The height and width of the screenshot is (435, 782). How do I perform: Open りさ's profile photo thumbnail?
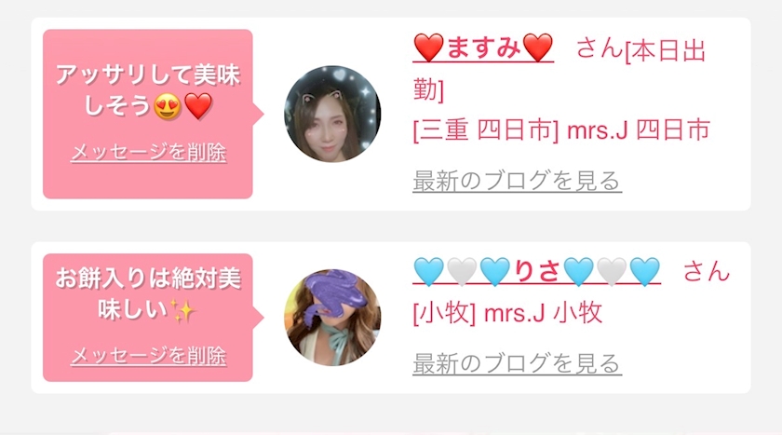click(332, 318)
